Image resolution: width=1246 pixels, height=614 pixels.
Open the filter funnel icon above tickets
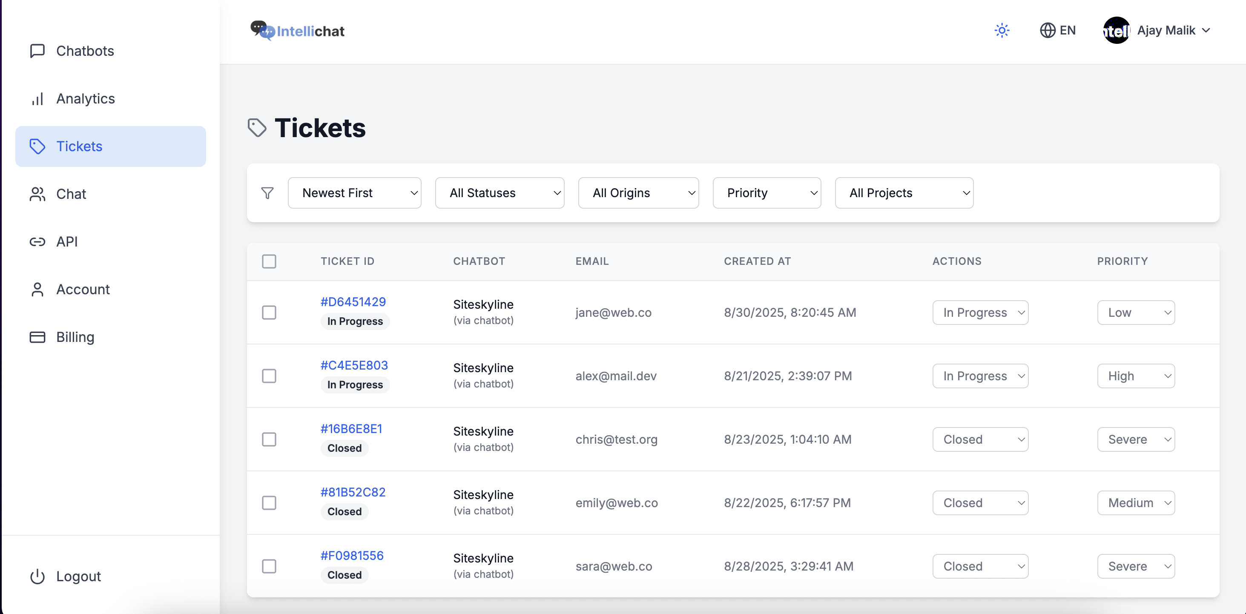click(267, 192)
